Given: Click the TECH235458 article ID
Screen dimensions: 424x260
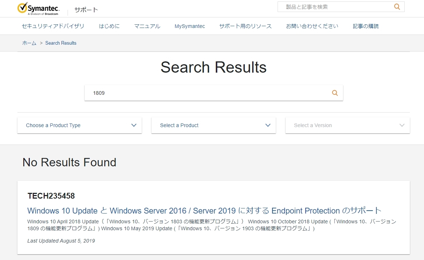Looking at the screenshot, I should [x=51, y=196].
